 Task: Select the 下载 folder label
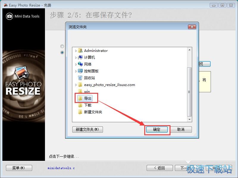pyautogui.click(x=88, y=105)
